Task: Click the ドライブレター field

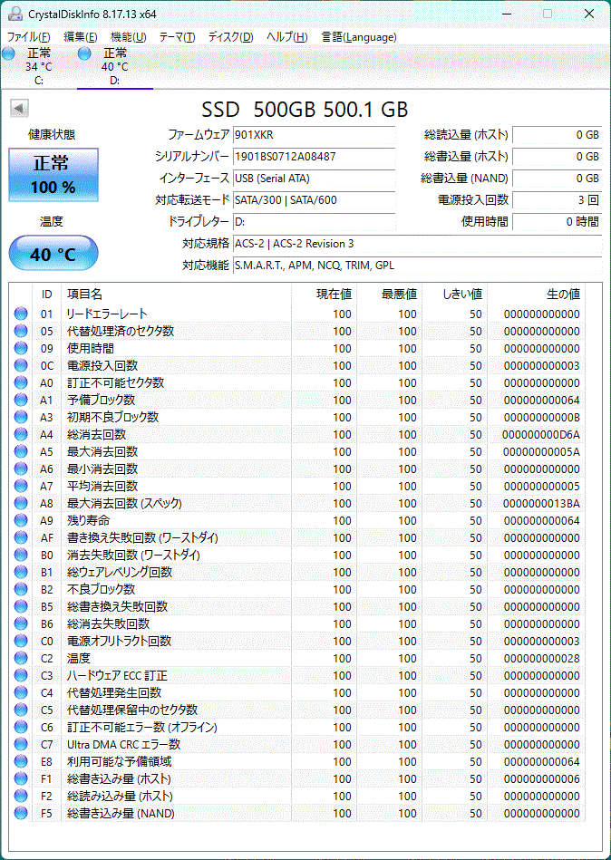Action: tap(314, 222)
